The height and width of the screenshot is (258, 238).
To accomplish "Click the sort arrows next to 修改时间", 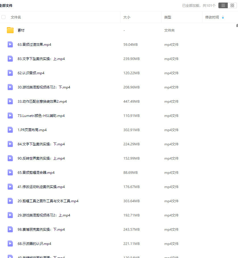I will [x=223, y=17].
